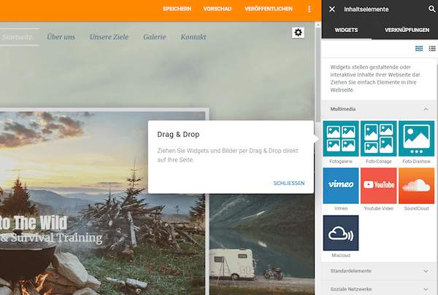Image resolution: width=438 pixels, height=295 pixels.
Task: Pick the Vimeo widget
Action: point(341,186)
